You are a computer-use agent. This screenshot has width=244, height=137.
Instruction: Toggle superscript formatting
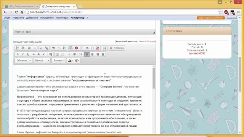(x=44, y=54)
